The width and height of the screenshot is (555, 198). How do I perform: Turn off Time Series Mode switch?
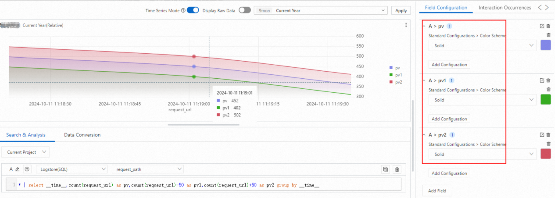[193, 10]
